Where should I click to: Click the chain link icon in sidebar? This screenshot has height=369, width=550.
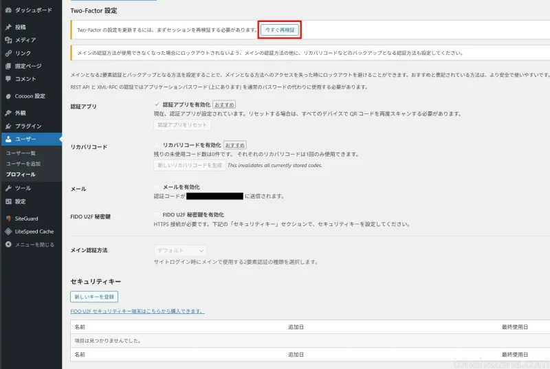tap(8, 53)
